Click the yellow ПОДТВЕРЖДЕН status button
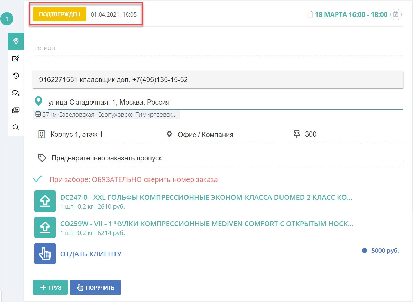The image size is (413, 302). [59, 14]
